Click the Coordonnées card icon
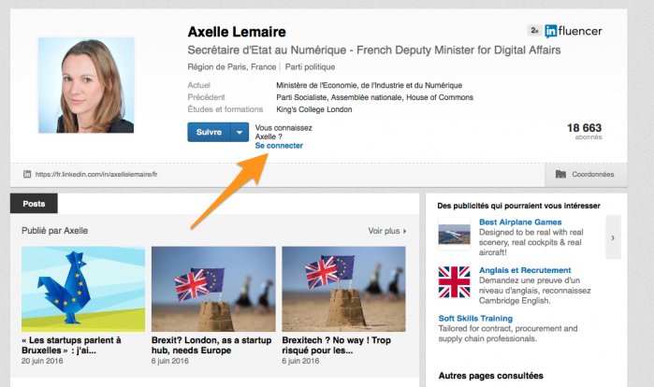The width and height of the screenshot is (654, 387). coord(561,174)
